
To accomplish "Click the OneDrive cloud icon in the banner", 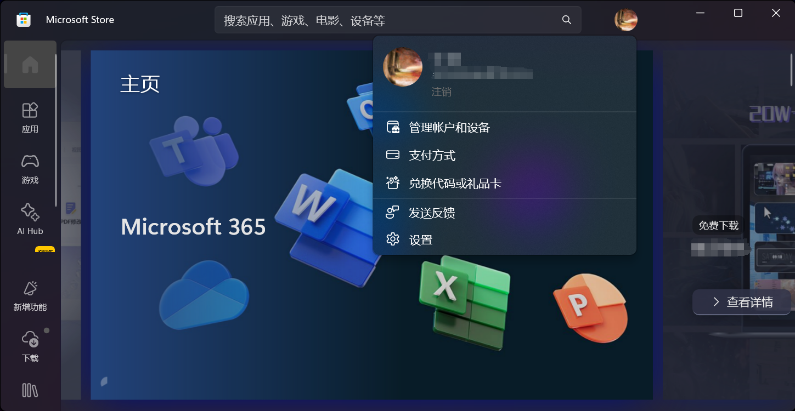I will point(204,296).
